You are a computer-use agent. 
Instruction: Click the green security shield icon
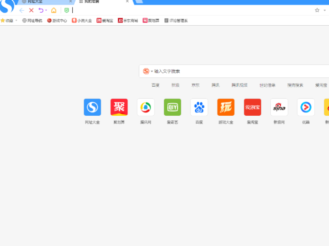coord(67,10)
